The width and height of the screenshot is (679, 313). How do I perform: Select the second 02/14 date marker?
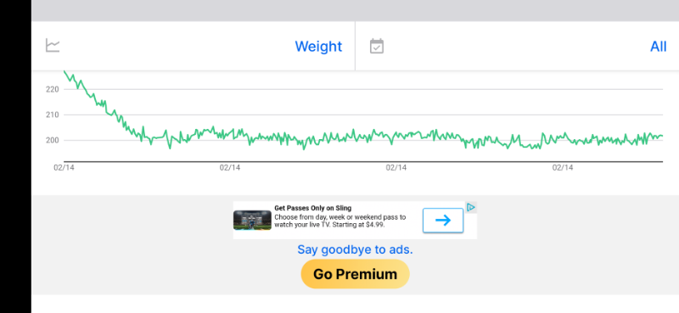coord(230,168)
